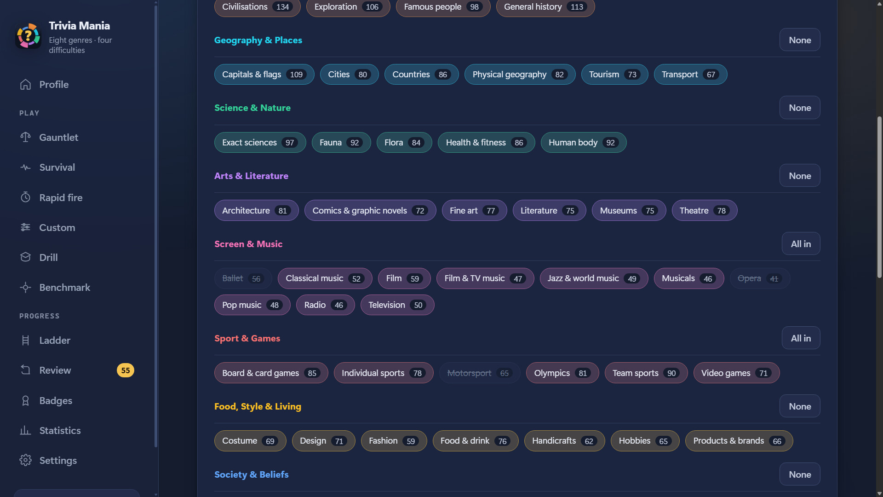
Task: Re-enable the Opera topic chip
Action: (760, 278)
